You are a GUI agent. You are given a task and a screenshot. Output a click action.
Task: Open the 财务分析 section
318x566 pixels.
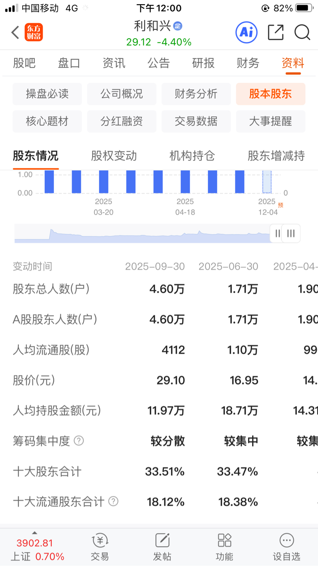tap(196, 94)
